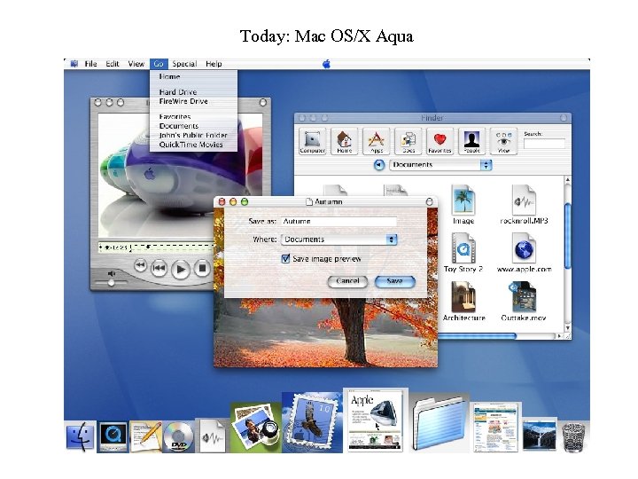Click the Save as filename field
The height and width of the screenshot is (479, 638).
(x=338, y=221)
